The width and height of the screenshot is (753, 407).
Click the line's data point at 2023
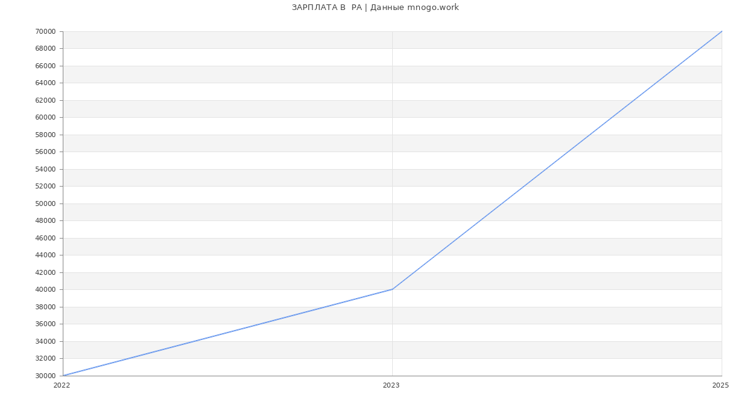coord(392,289)
